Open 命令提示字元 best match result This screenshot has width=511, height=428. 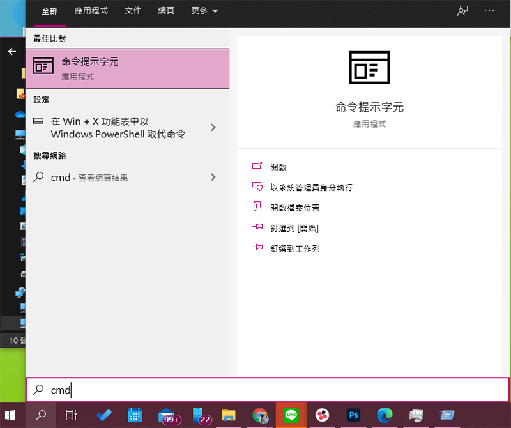point(127,69)
